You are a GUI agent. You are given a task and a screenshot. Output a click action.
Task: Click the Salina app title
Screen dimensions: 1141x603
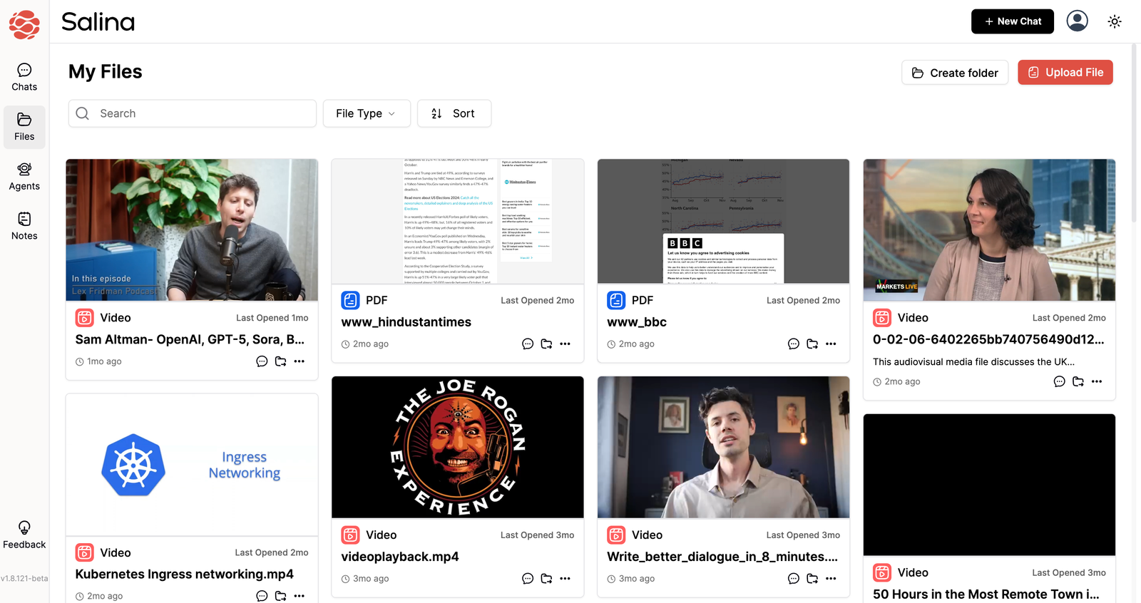(98, 22)
